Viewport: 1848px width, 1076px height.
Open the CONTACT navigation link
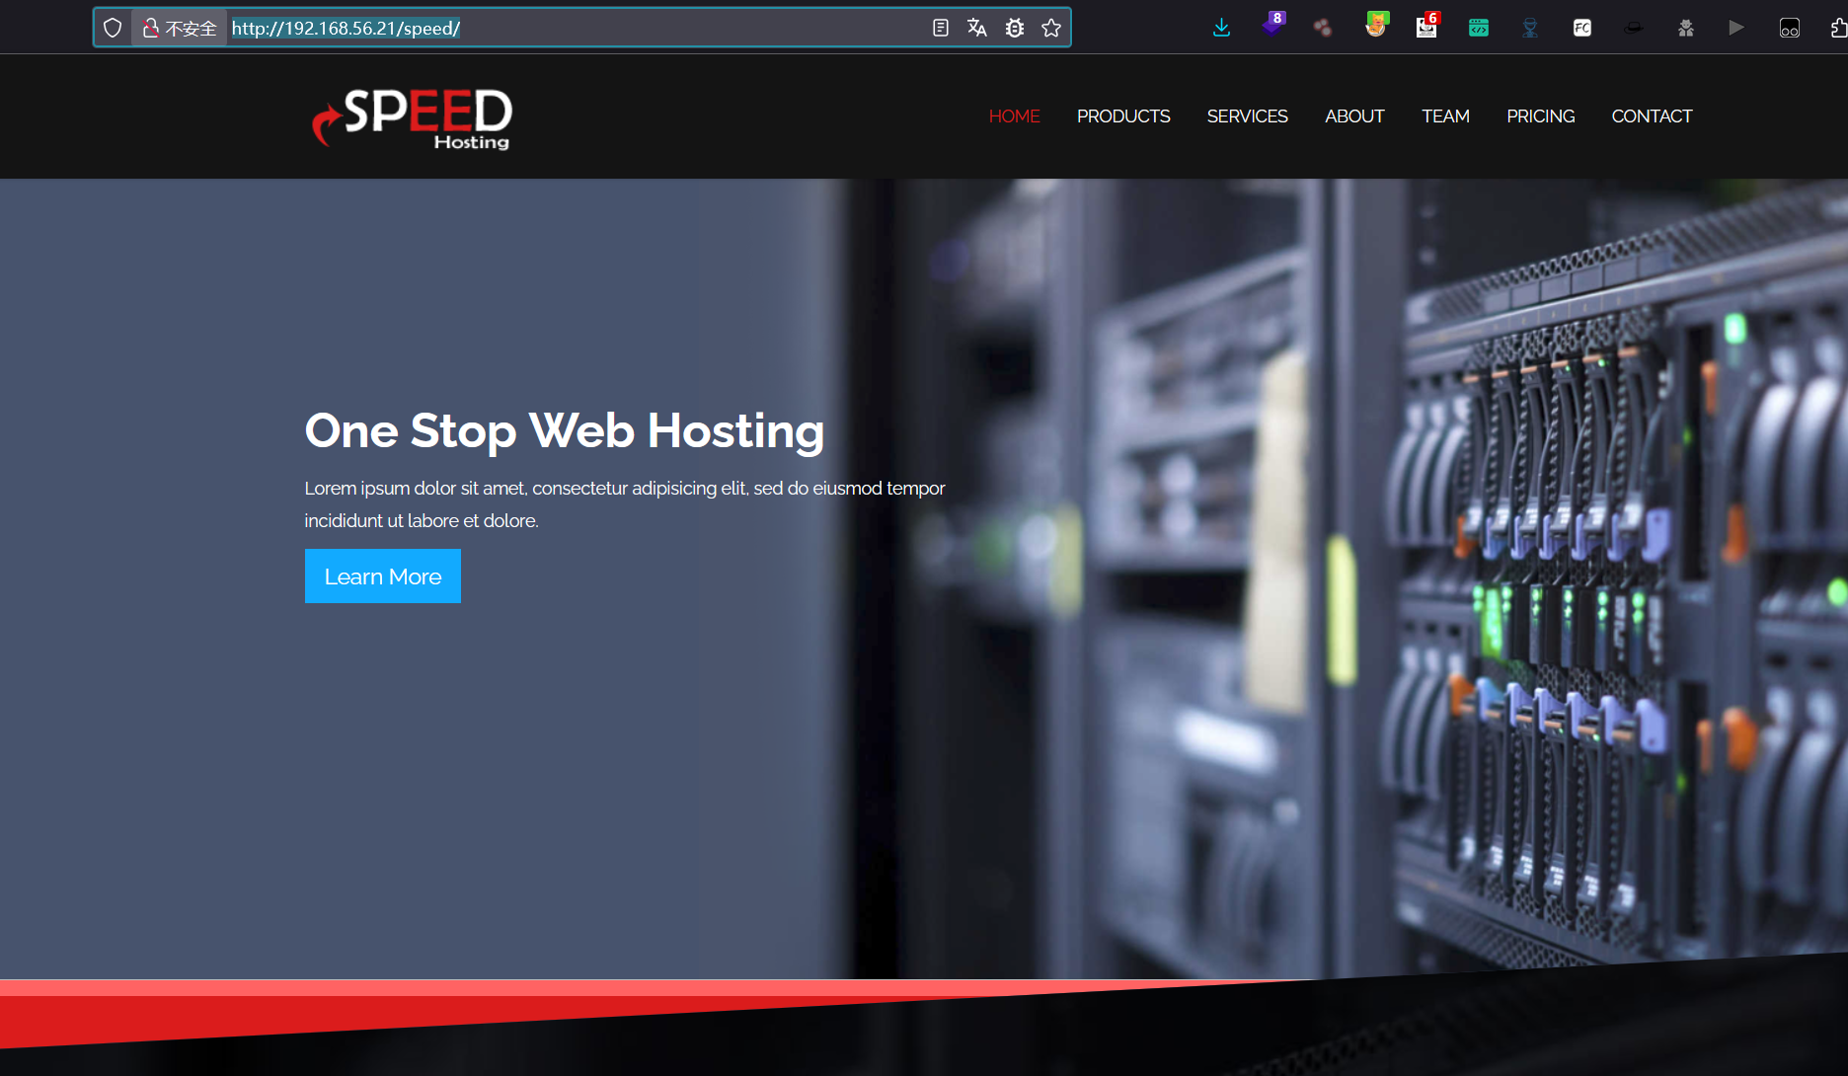pos(1652,116)
